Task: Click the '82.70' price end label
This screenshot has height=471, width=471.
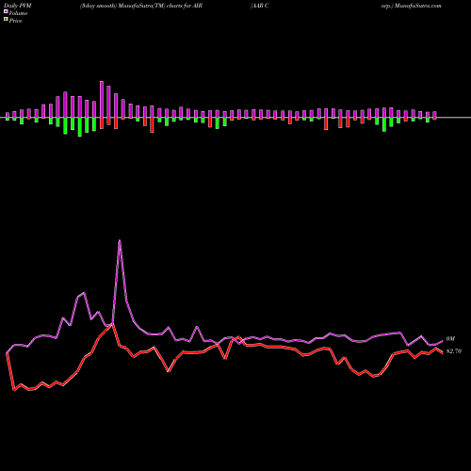Action: (x=454, y=351)
